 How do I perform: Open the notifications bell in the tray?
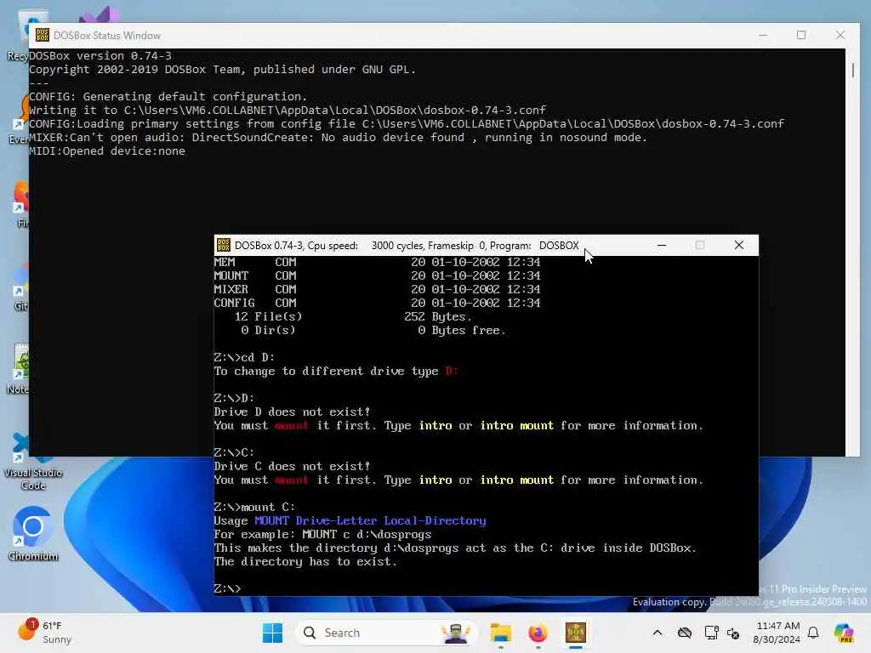click(813, 633)
